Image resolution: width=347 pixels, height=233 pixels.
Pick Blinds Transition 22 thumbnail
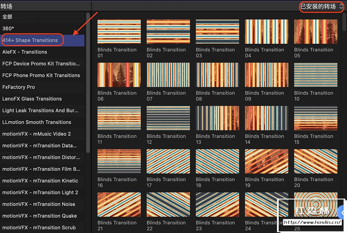(x=168, y=205)
